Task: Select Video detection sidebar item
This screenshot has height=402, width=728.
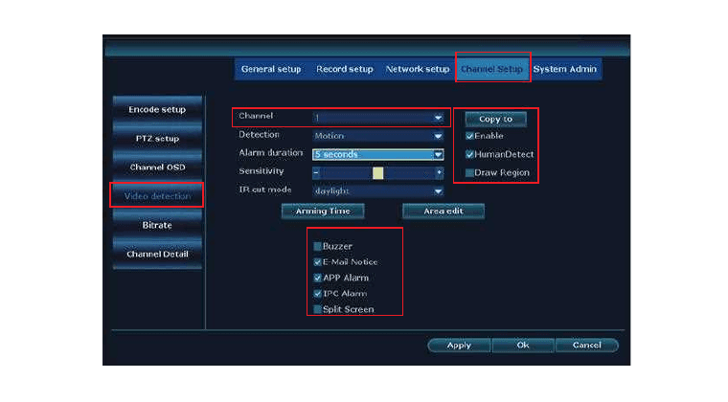Action: click(x=157, y=196)
